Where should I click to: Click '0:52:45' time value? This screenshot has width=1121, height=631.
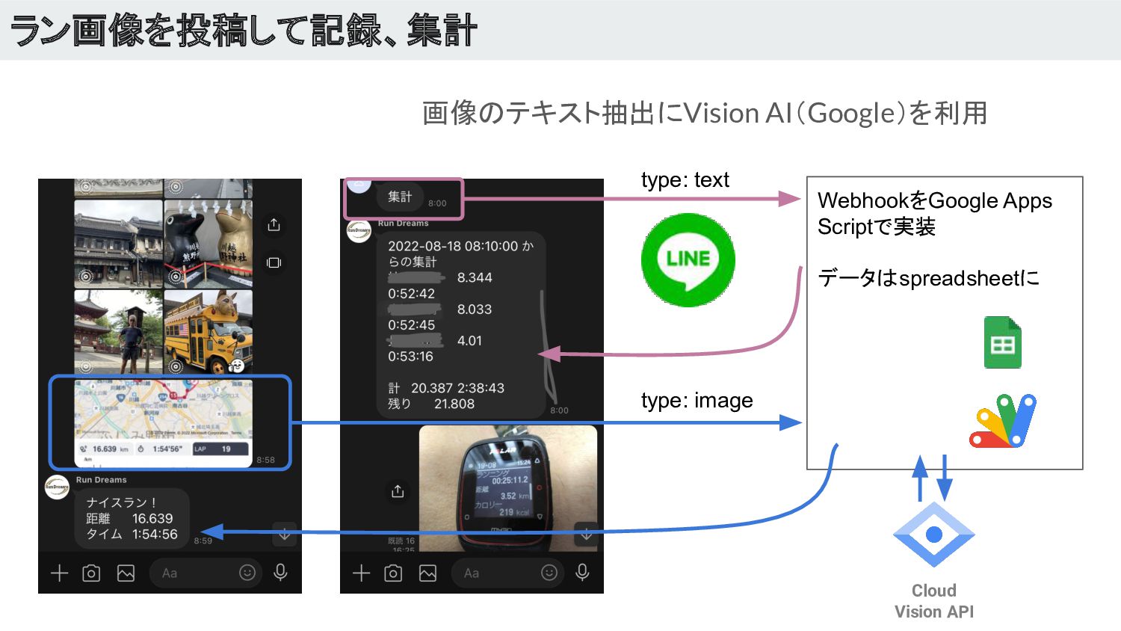click(x=411, y=325)
